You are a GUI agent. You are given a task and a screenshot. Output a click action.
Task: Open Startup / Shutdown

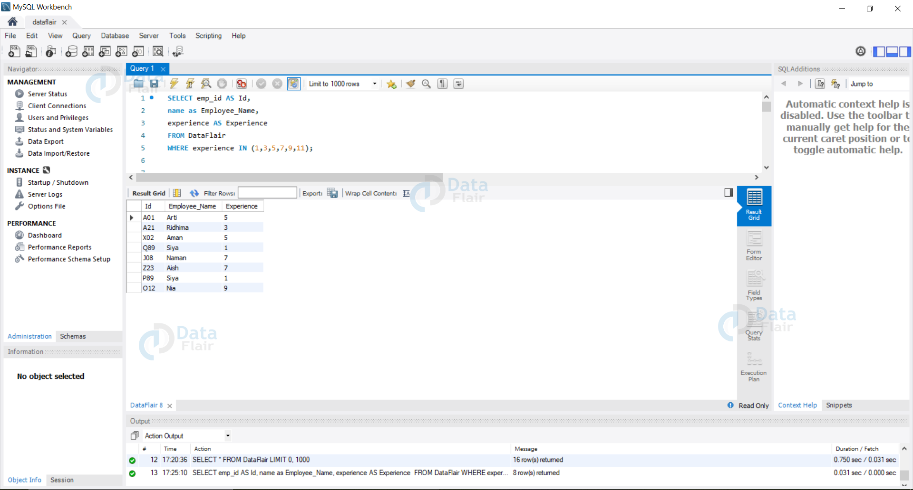[58, 182]
